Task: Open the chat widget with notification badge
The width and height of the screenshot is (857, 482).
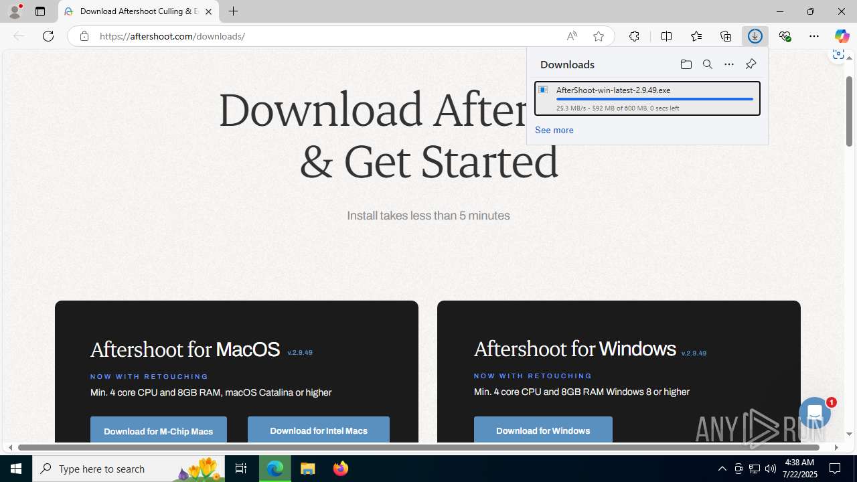Action: pos(815,413)
